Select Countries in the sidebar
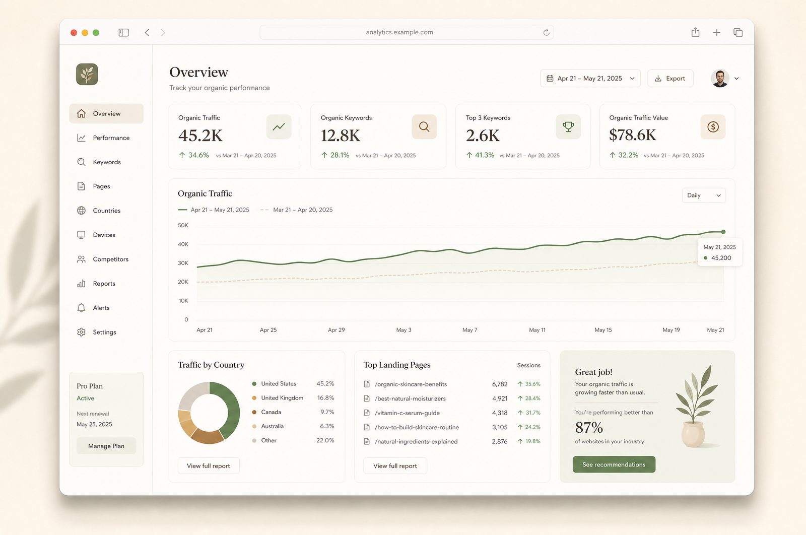This screenshot has height=535, width=806. [106, 211]
